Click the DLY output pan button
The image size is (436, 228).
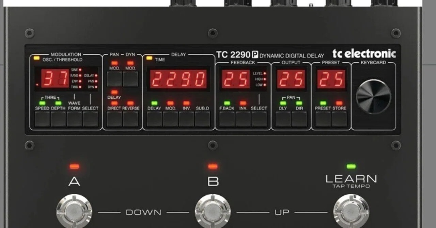pos(283,119)
